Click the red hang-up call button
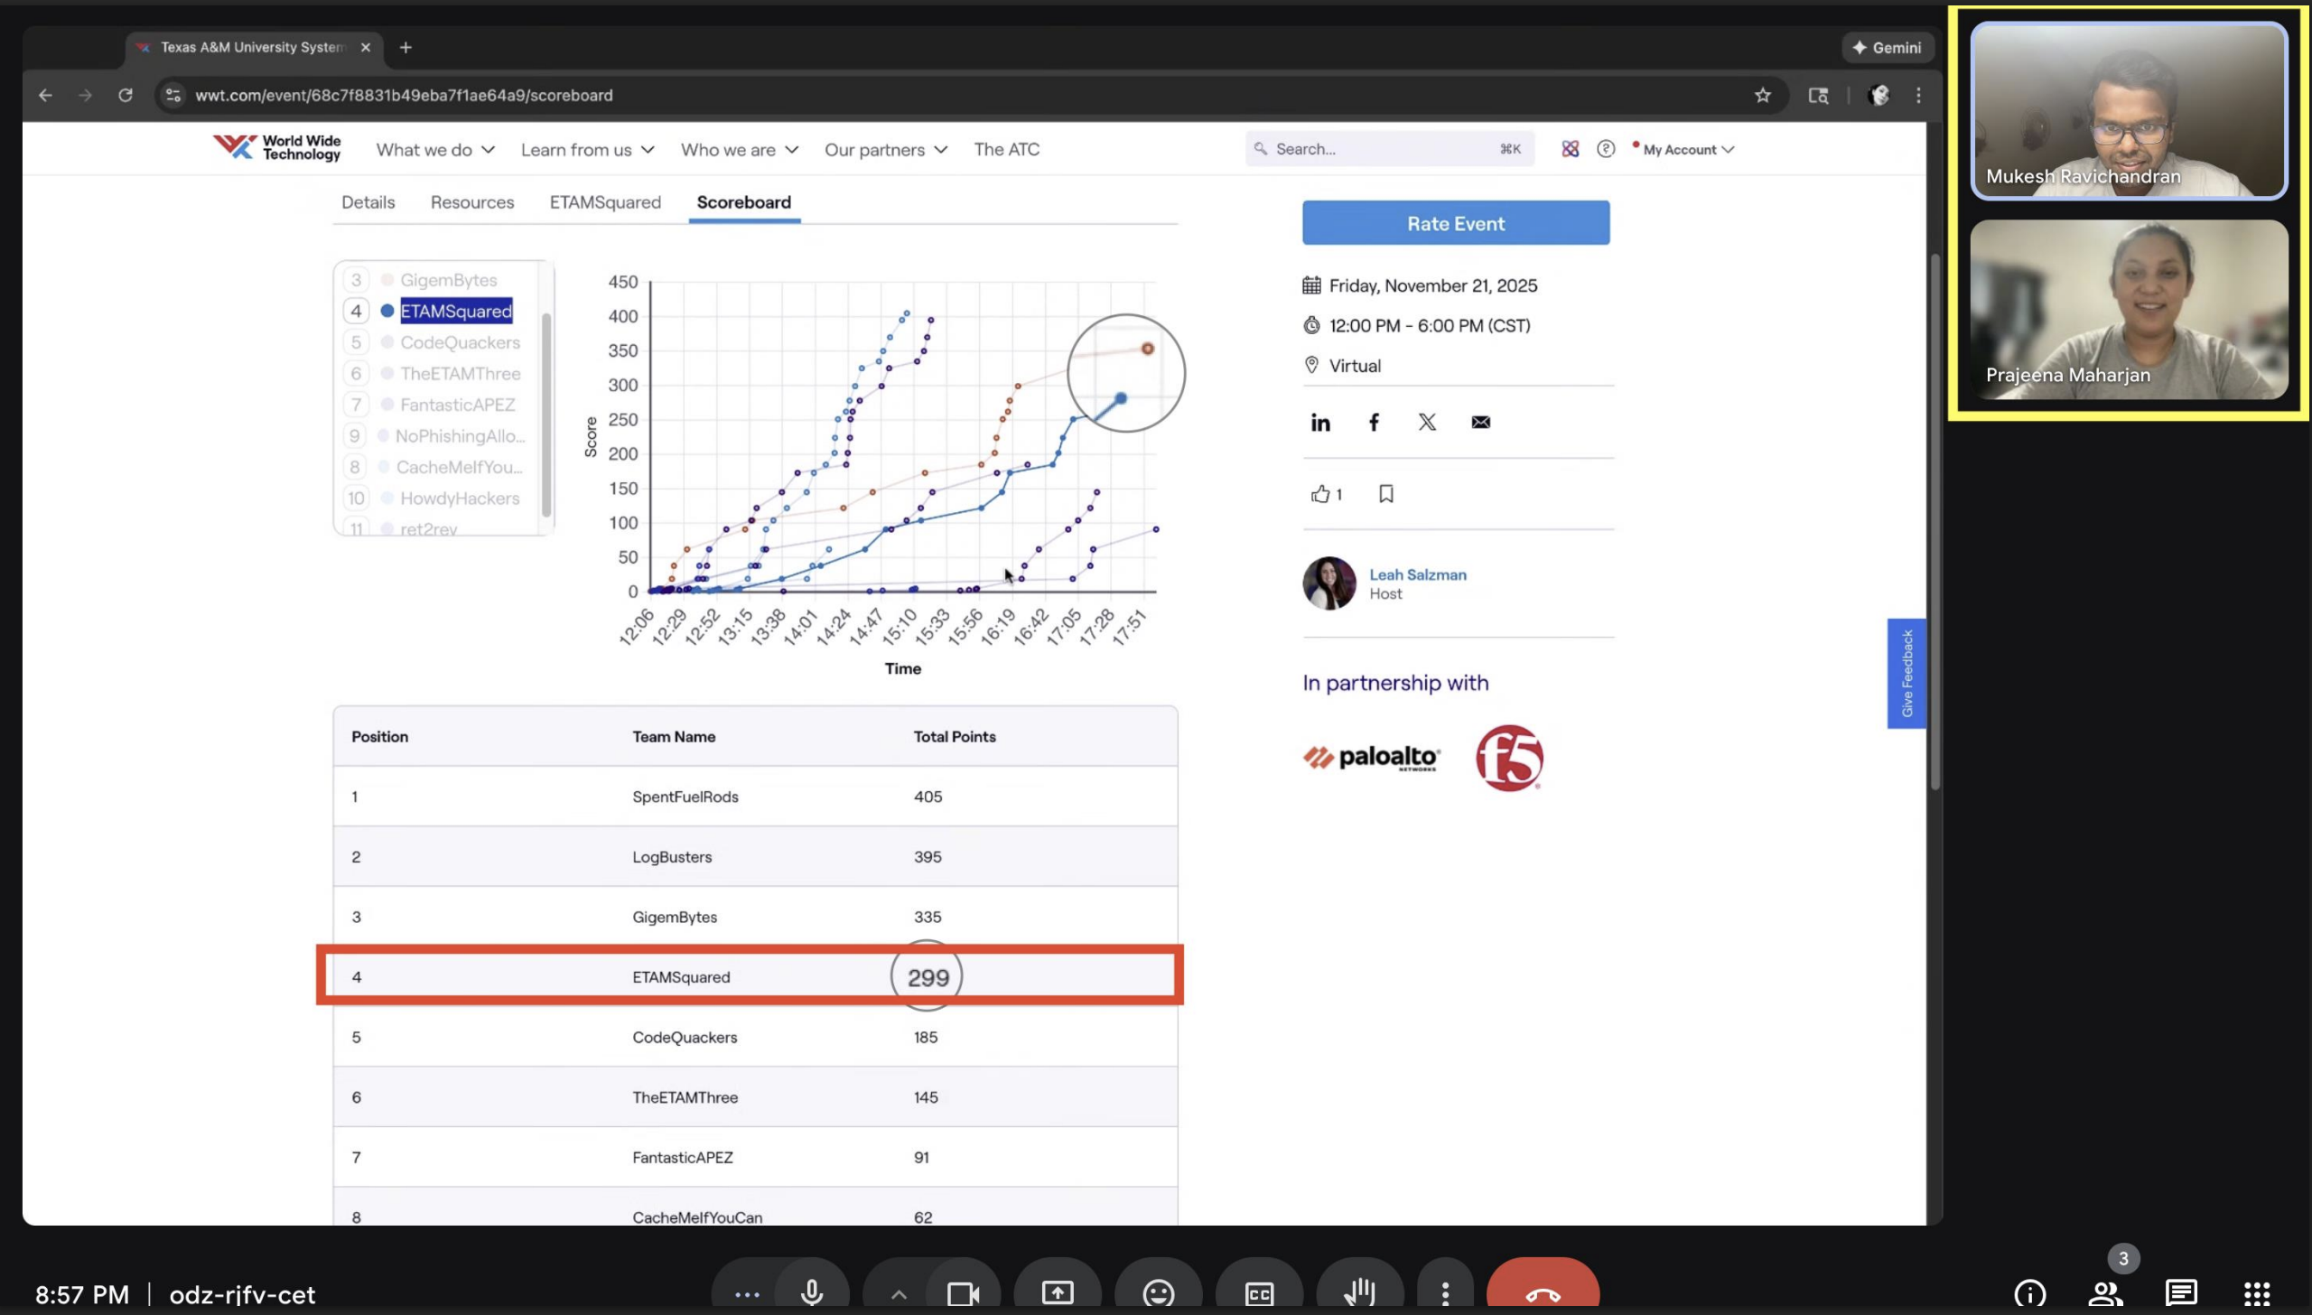 (1542, 1293)
